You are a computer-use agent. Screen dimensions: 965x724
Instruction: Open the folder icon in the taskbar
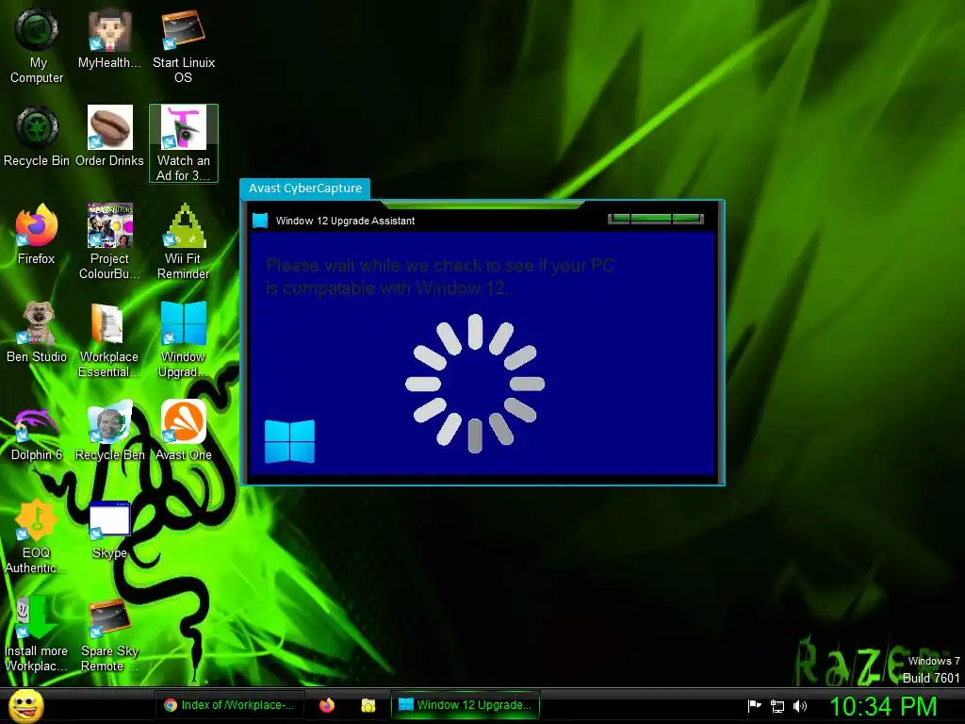368,705
